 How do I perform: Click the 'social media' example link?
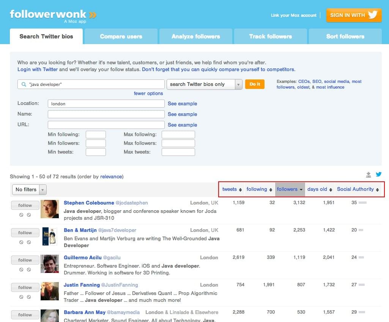337,81
